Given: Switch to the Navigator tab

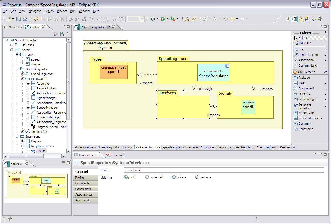Looking at the screenshot, I should tap(13, 27).
